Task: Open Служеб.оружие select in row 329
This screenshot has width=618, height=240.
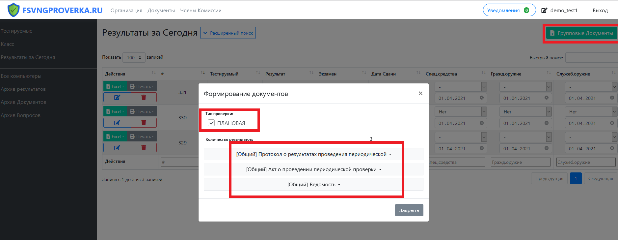Action: 591,137
